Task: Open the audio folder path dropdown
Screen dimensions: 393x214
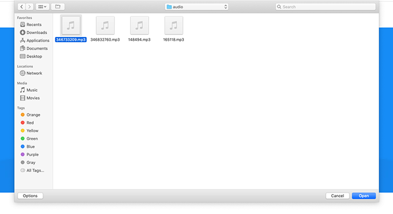Action: (197, 7)
